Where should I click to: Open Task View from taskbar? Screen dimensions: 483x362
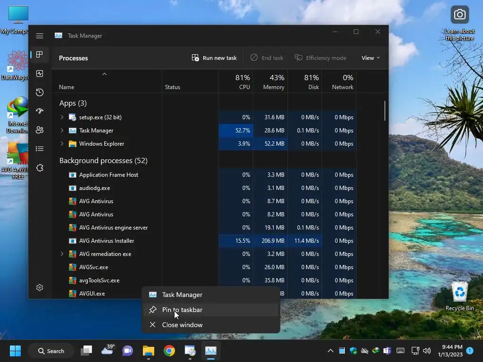pos(87,351)
